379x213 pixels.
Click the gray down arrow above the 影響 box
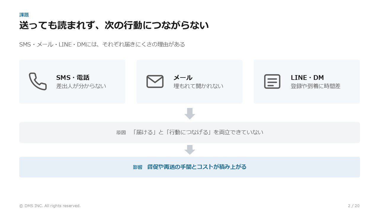(x=189, y=150)
